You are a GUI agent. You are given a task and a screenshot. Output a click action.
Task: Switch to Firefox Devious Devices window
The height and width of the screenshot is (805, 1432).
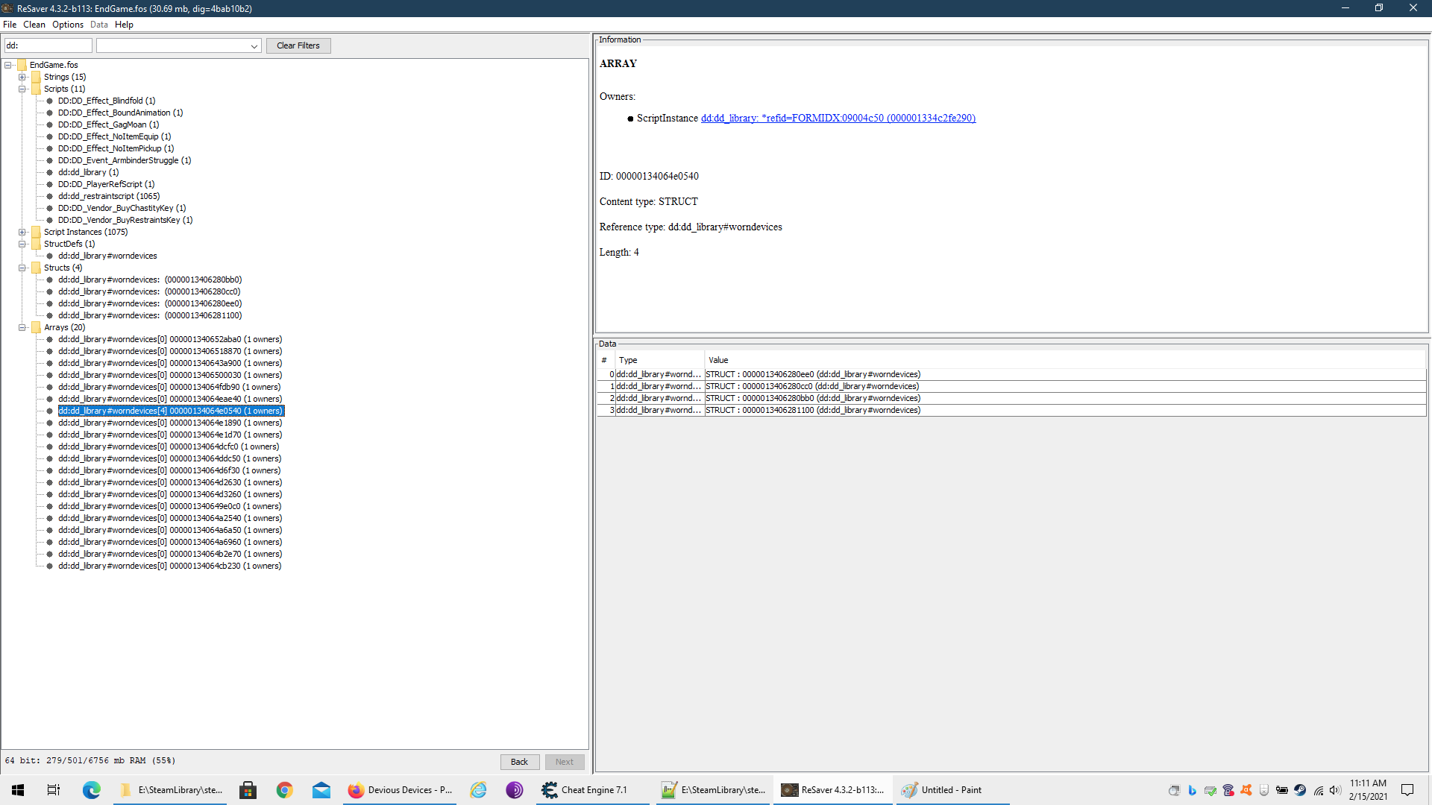click(400, 790)
